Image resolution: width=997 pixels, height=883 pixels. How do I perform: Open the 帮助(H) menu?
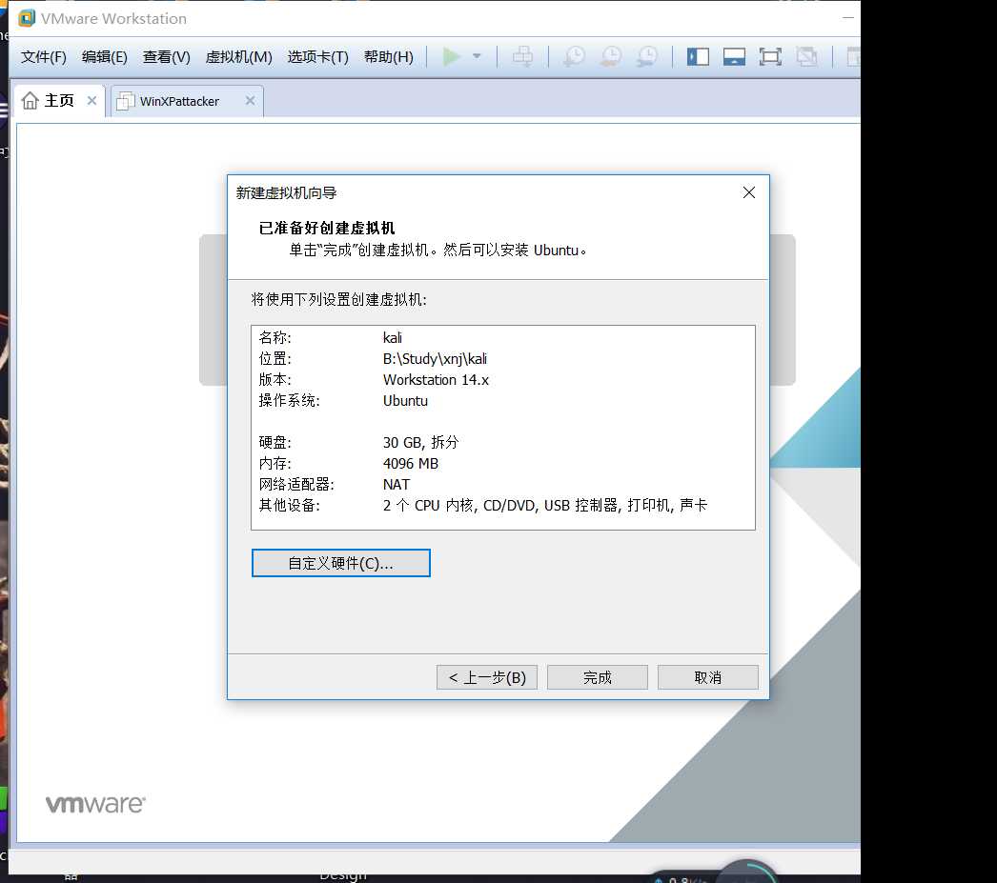(x=389, y=57)
